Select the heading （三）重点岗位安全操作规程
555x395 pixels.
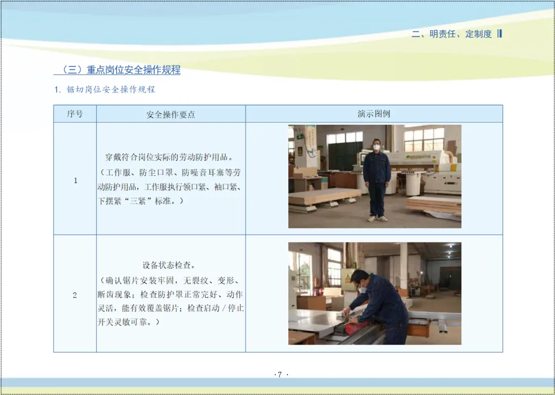pyautogui.click(x=117, y=70)
